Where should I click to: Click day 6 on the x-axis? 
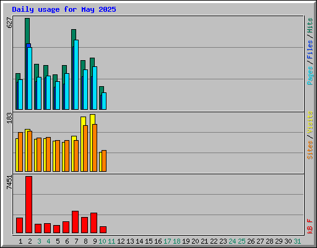point(67,241)
